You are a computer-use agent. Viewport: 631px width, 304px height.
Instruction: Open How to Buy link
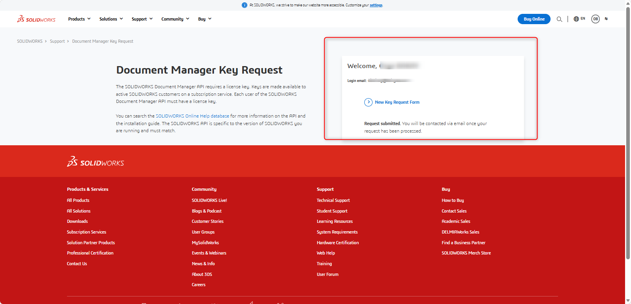coord(453,200)
